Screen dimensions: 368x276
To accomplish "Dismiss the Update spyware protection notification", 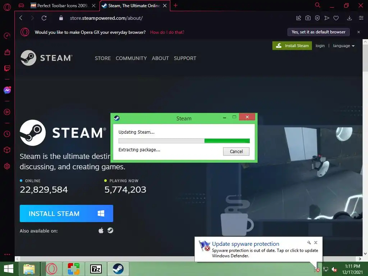I will (316, 243).
